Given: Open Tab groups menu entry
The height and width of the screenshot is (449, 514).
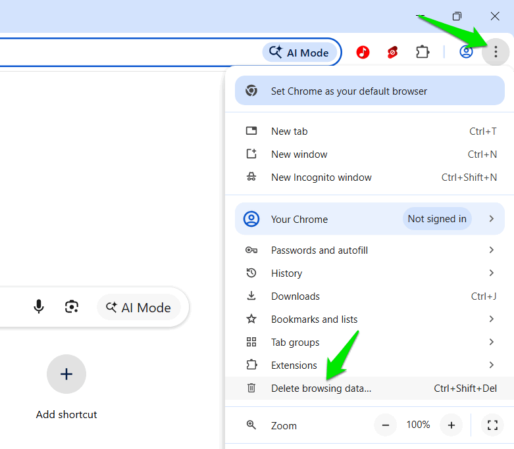Looking at the screenshot, I should 369,342.
